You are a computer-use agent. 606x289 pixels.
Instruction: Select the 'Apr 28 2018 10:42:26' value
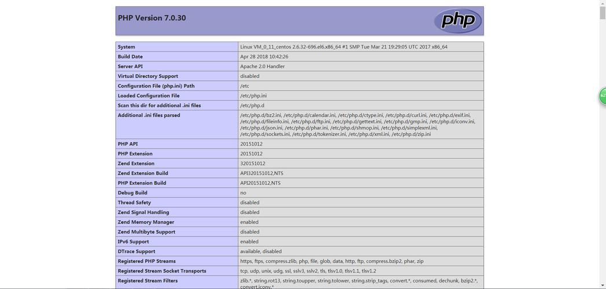265,57
